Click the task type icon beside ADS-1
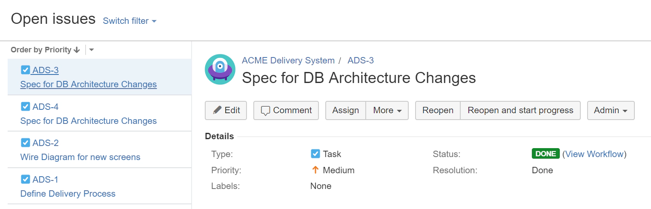This screenshot has height=209, width=651. pos(26,179)
